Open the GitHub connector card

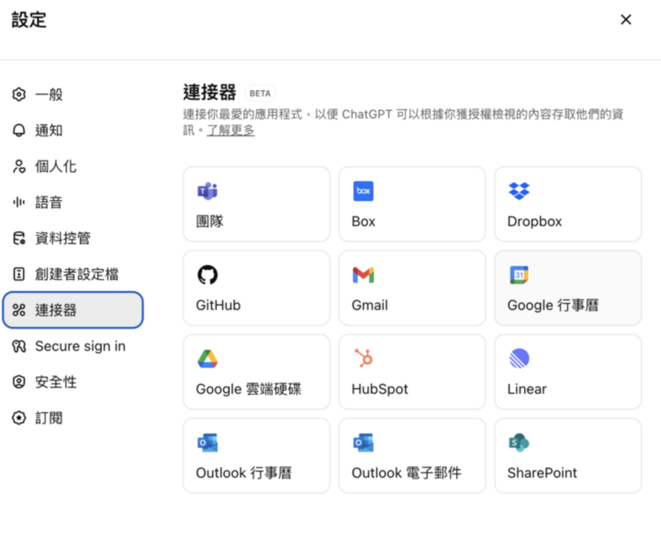(x=257, y=288)
